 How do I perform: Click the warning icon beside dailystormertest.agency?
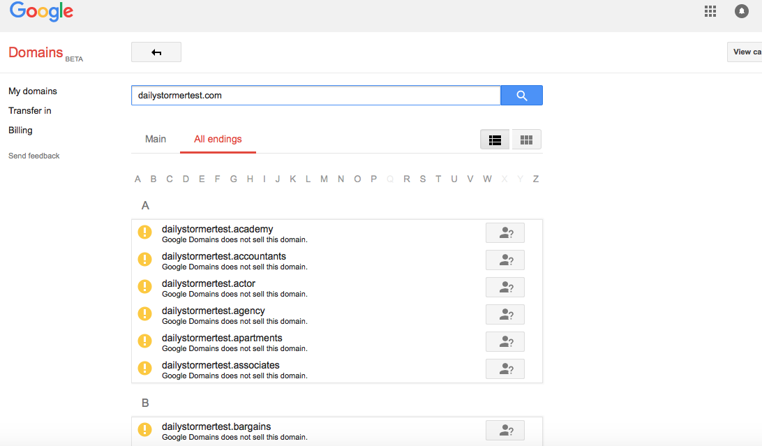pyautogui.click(x=145, y=314)
